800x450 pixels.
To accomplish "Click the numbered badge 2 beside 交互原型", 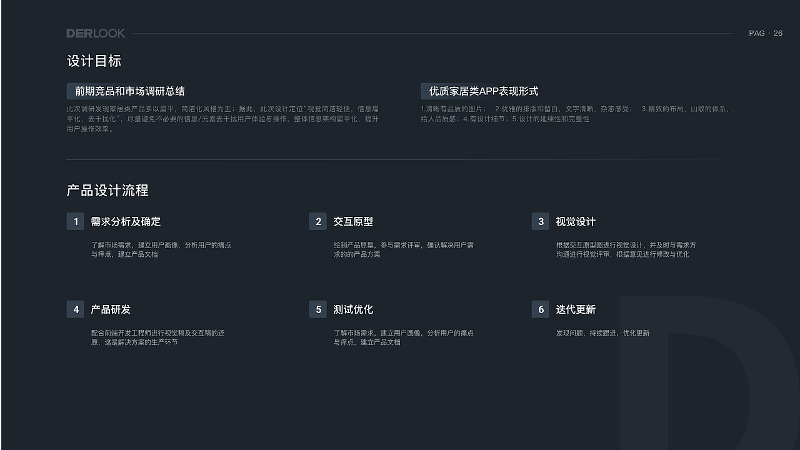I will [318, 221].
